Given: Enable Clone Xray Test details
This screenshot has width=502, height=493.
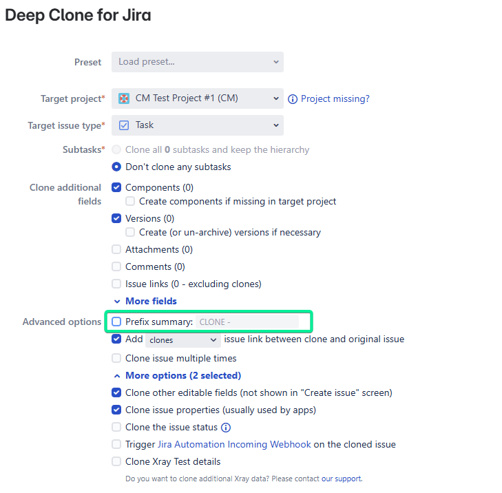Looking at the screenshot, I should (x=116, y=461).
